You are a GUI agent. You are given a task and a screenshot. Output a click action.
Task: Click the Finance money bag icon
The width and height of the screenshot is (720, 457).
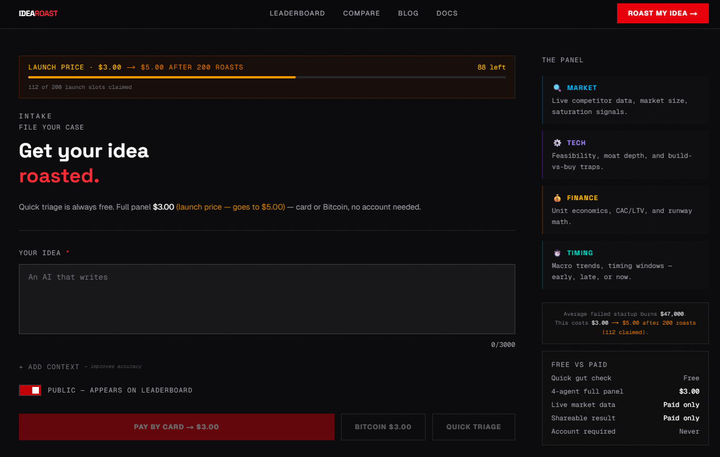tap(557, 198)
